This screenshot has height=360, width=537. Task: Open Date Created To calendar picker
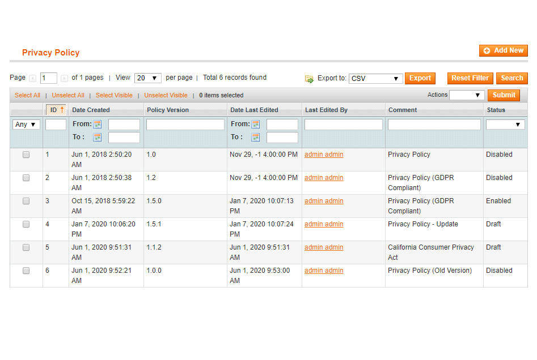tap(98, 137)
